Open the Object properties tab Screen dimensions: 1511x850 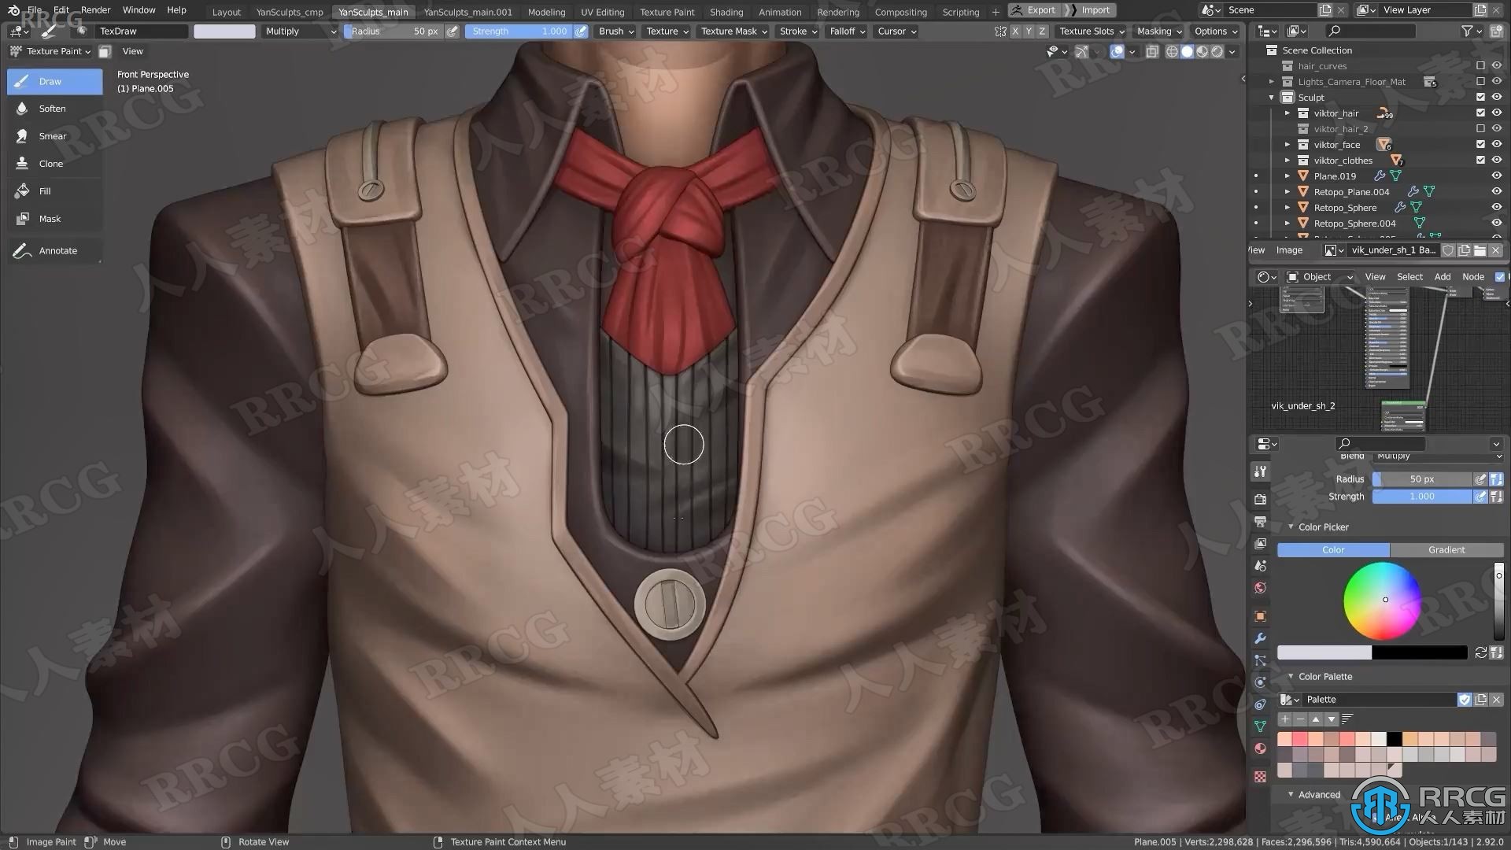click(x=1260, y=616)
